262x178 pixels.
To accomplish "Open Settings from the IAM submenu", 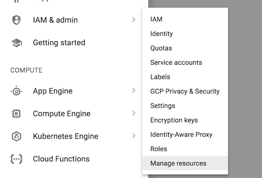I will pyautogui.click(x=185, y=106).
